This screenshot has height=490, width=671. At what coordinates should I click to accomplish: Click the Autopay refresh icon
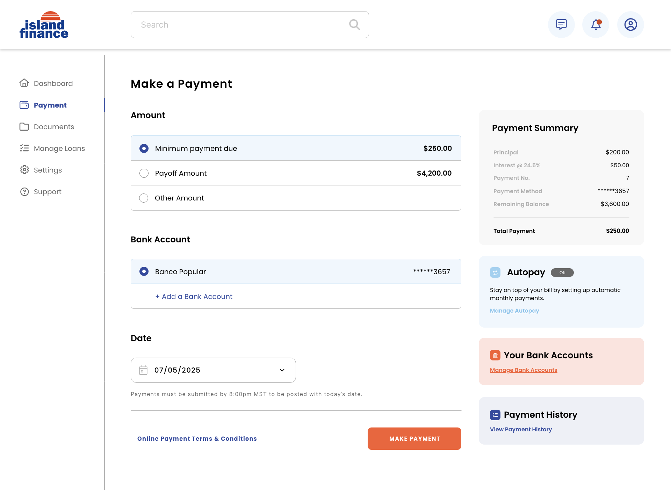495,272
